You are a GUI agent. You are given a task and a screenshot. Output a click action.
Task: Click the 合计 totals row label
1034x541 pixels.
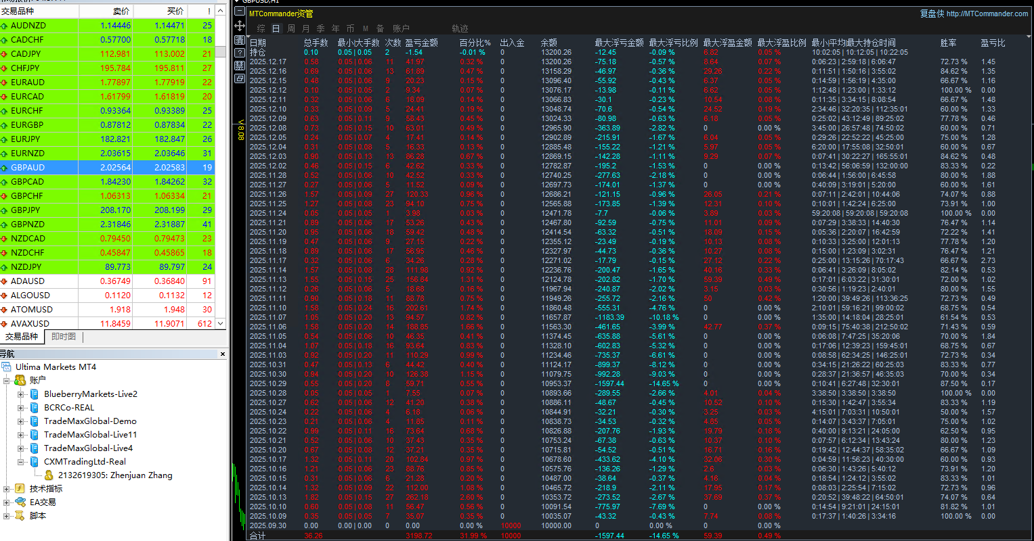tap(257, 536)
